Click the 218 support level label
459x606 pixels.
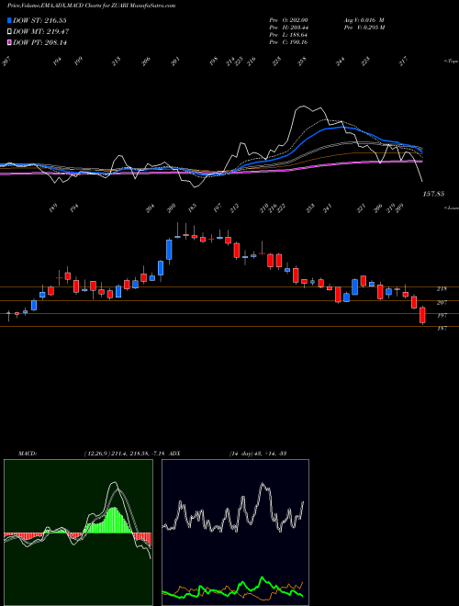click(x=442, y=288)
